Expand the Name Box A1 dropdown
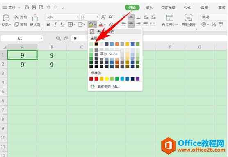 (41, 39)
